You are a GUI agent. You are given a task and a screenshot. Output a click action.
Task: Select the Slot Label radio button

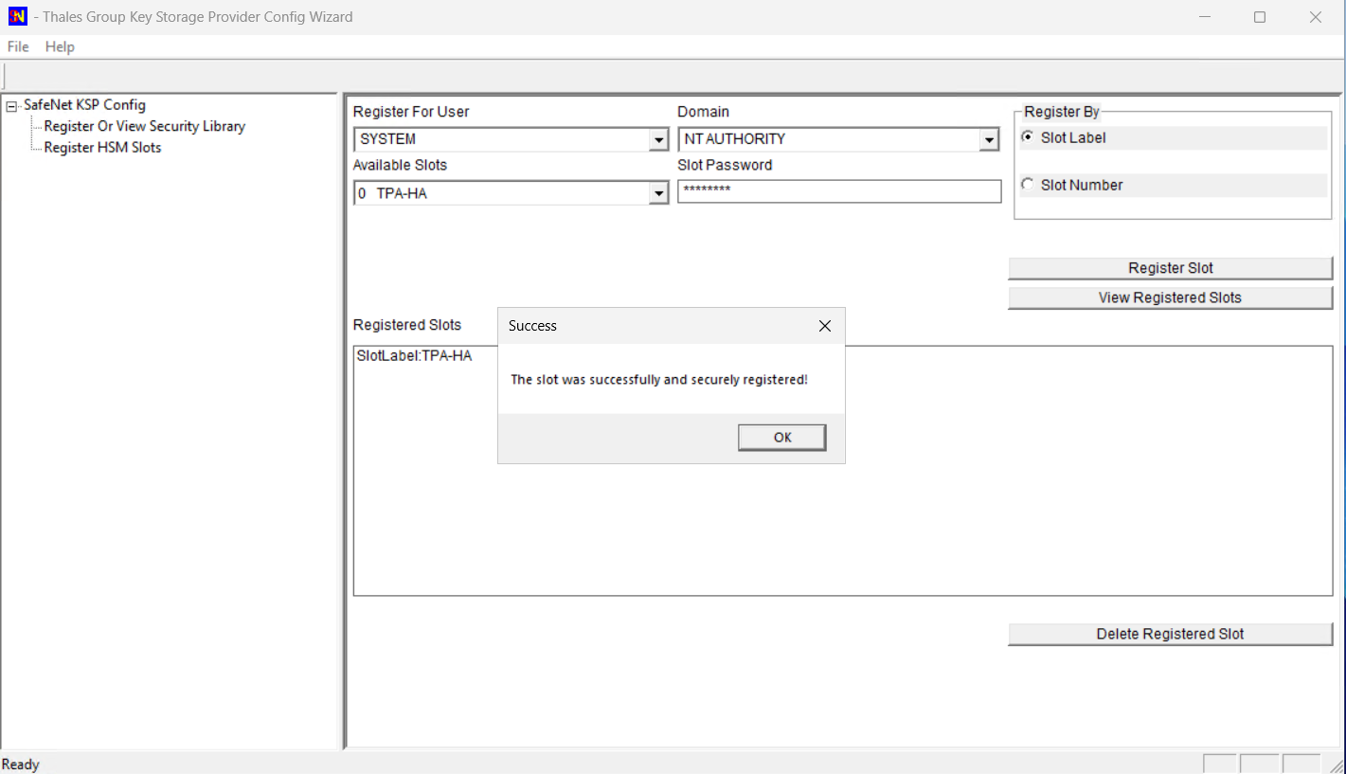[1028, 137]
